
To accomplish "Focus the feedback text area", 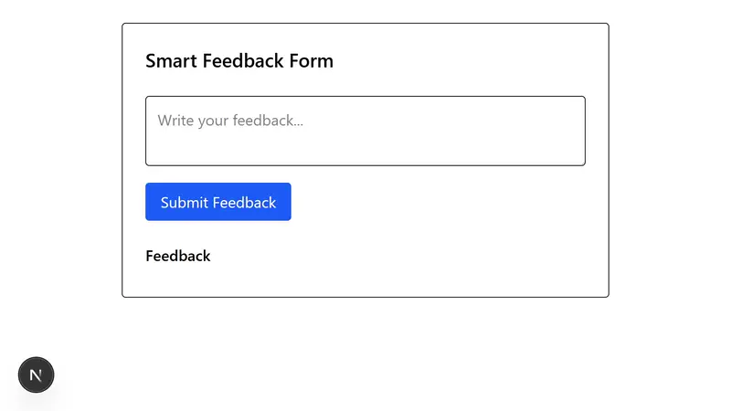I will tap(365, 131).
